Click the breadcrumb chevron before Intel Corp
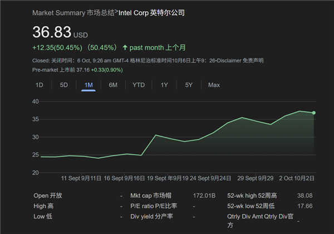The width and height of the screenshot is (334, 234). (116, 12)
